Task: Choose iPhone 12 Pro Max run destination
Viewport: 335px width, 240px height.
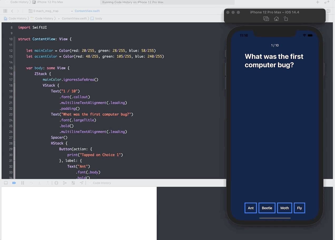Action: [48, 2]
